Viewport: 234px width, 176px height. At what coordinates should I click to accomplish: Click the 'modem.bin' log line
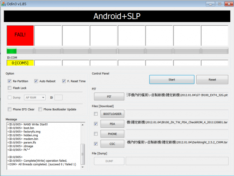(23, 139)
